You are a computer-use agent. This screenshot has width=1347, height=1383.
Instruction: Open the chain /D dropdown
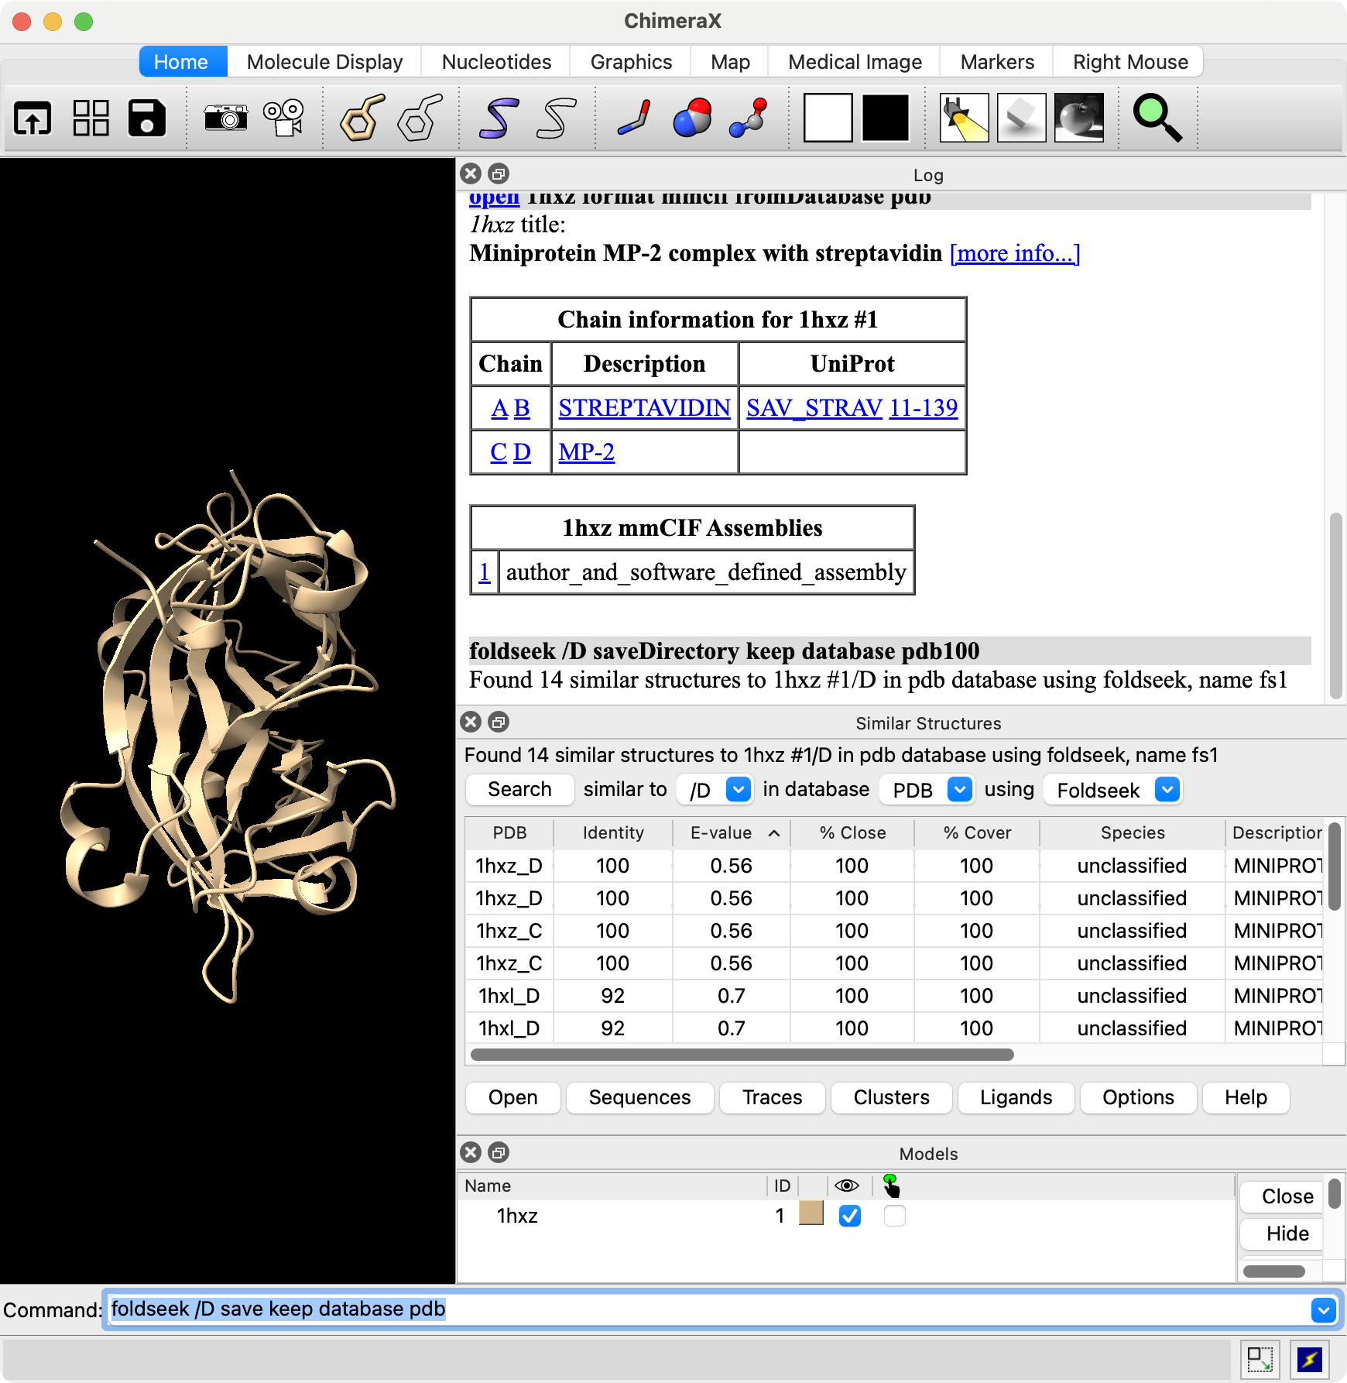click(714, 790)
